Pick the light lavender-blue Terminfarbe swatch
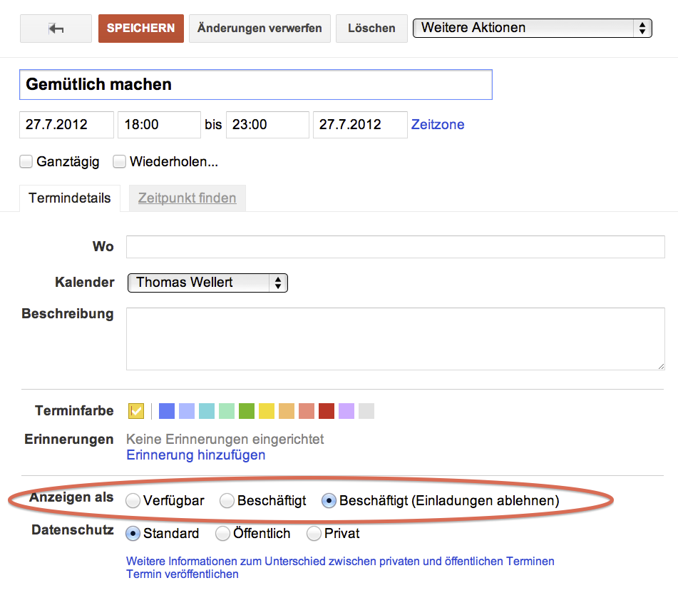678x593 pixels. (187, 411)
